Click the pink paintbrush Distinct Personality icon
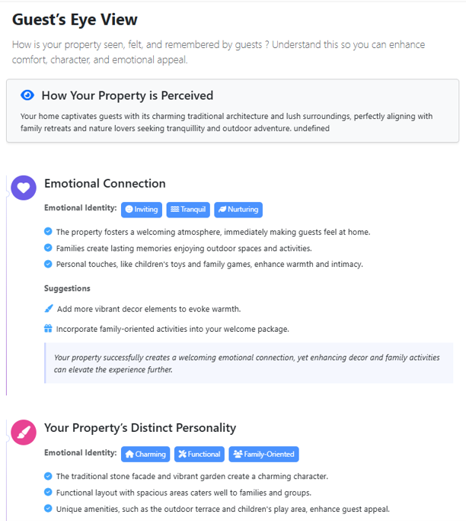466x521 pixels. (x=24, y=433)
